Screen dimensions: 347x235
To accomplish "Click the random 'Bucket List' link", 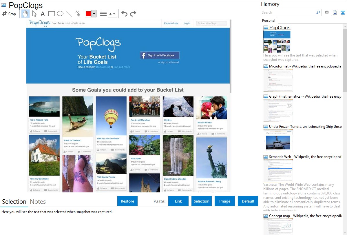I will 103,67.
